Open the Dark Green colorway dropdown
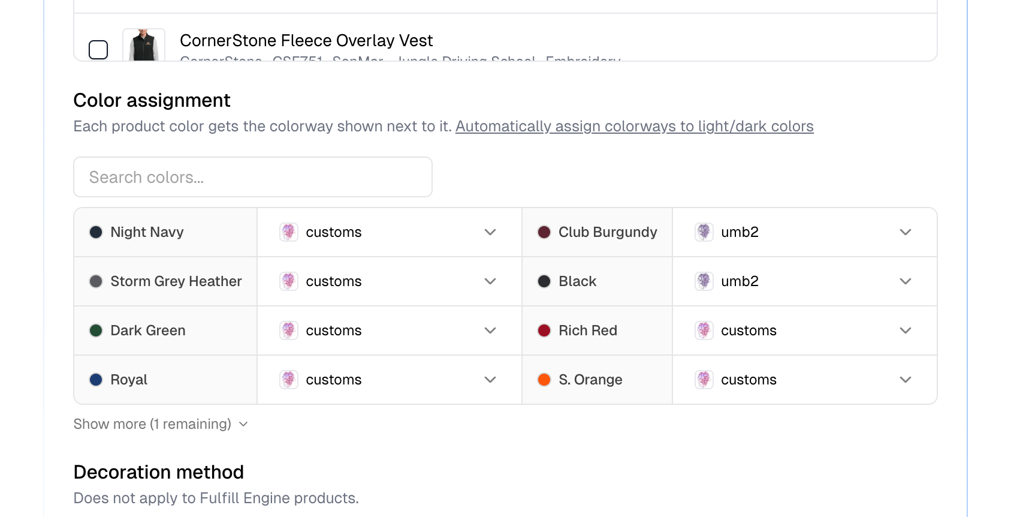The height and width of the screenshot is (517, 1014). tap(390, 330)
